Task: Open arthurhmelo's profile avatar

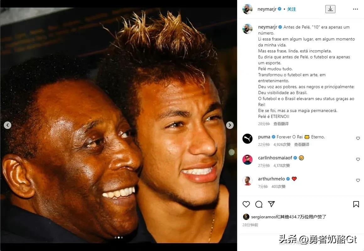Action: [x=247, y=181]
